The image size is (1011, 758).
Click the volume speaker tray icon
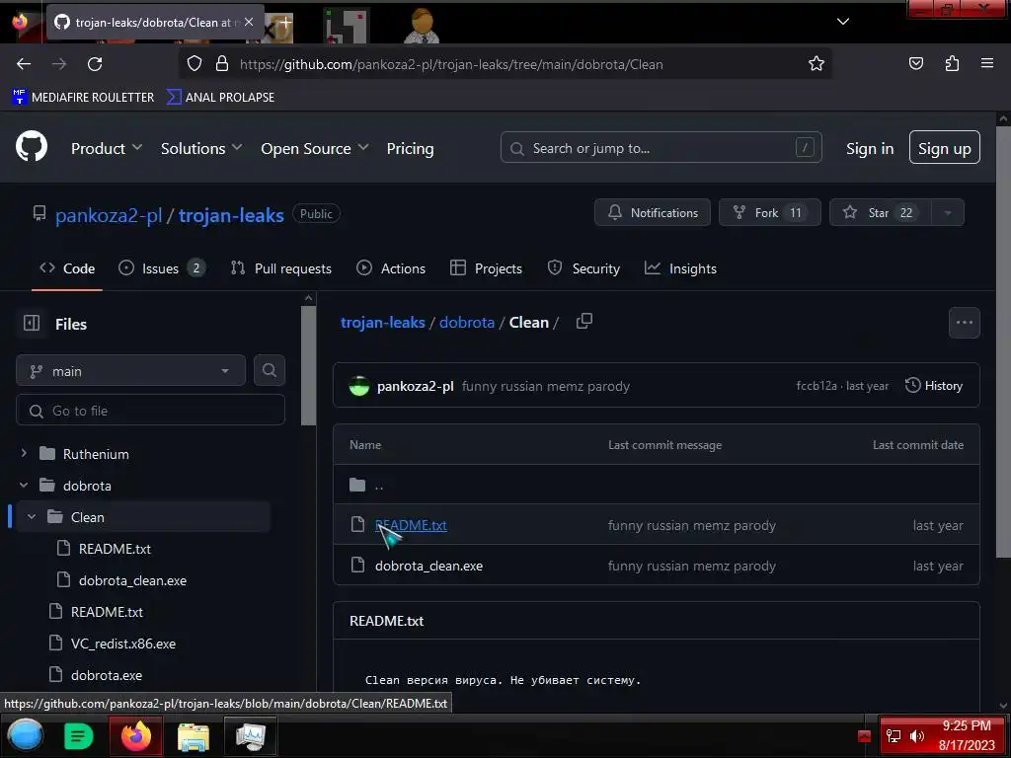point(917,736)
